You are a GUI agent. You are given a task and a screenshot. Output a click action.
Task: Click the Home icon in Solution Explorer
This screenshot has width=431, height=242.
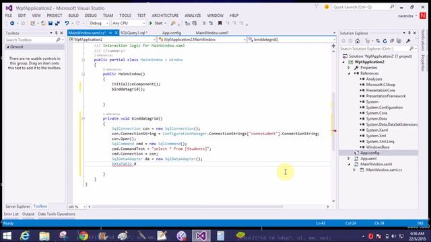coord(358,41)
